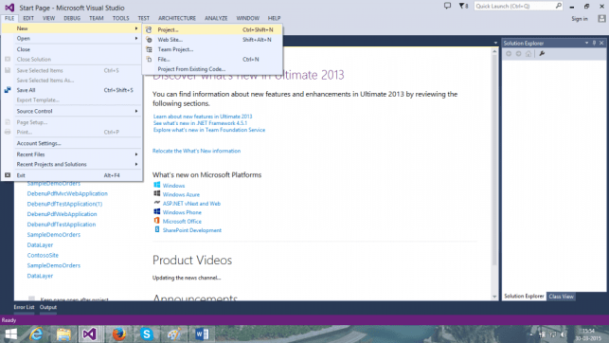Image resolution: width=609 pixels, height=343 pixels.
Task: Launch Firefox from the taskbar
Action: pos(118,334)
